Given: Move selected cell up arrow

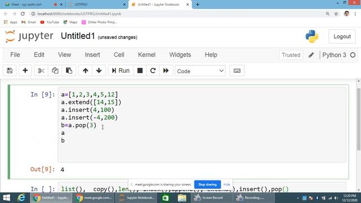Looking at the screenshot, I should pyautogui.click(x=85, y=70).
